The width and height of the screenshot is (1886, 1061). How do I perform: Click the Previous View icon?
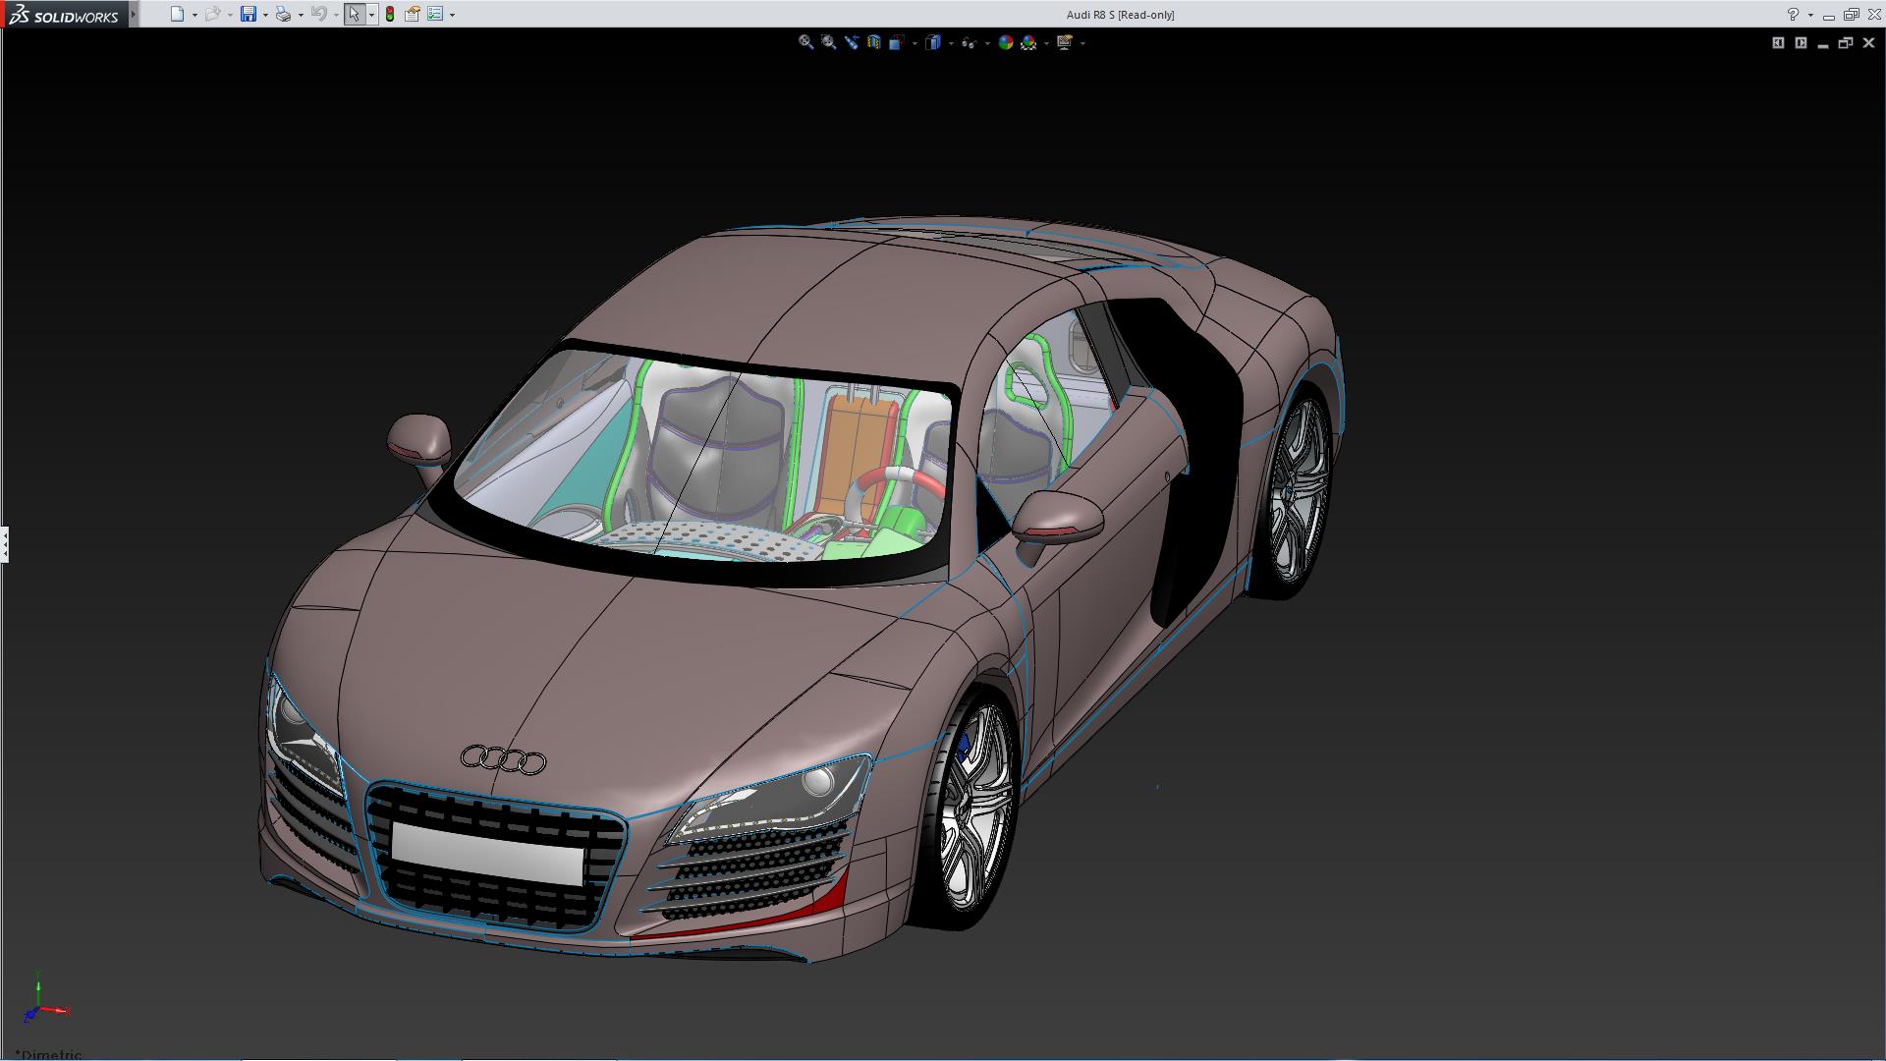pyautogui.click(x=851, y=42)
